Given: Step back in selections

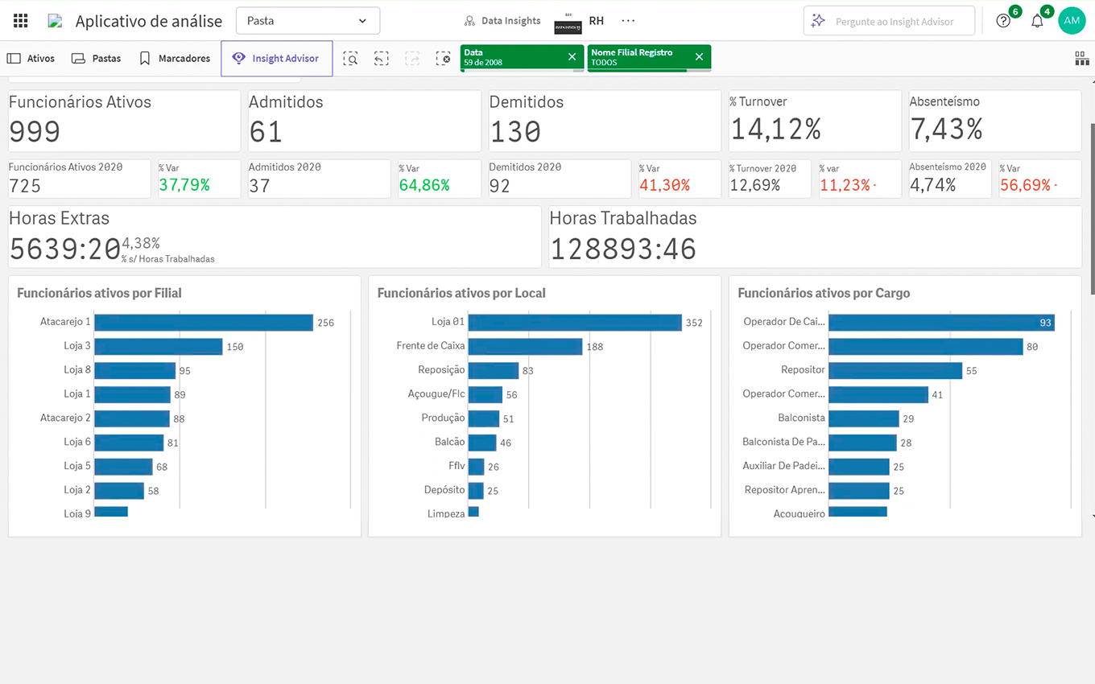Looking at the screenshot, I should click(382, 58).
